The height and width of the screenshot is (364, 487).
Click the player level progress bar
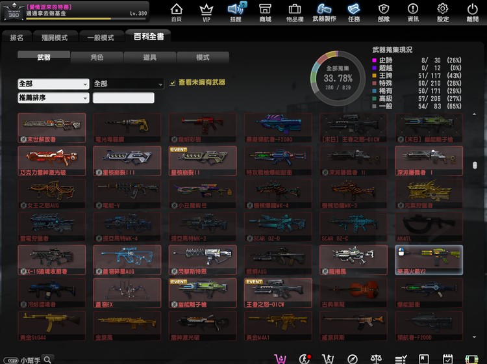click(x=86, y=19)
